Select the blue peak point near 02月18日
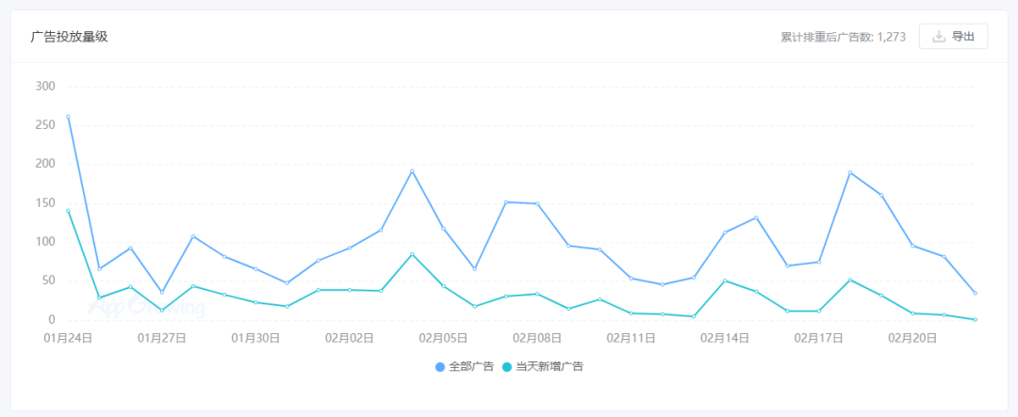 coord(849,172)
